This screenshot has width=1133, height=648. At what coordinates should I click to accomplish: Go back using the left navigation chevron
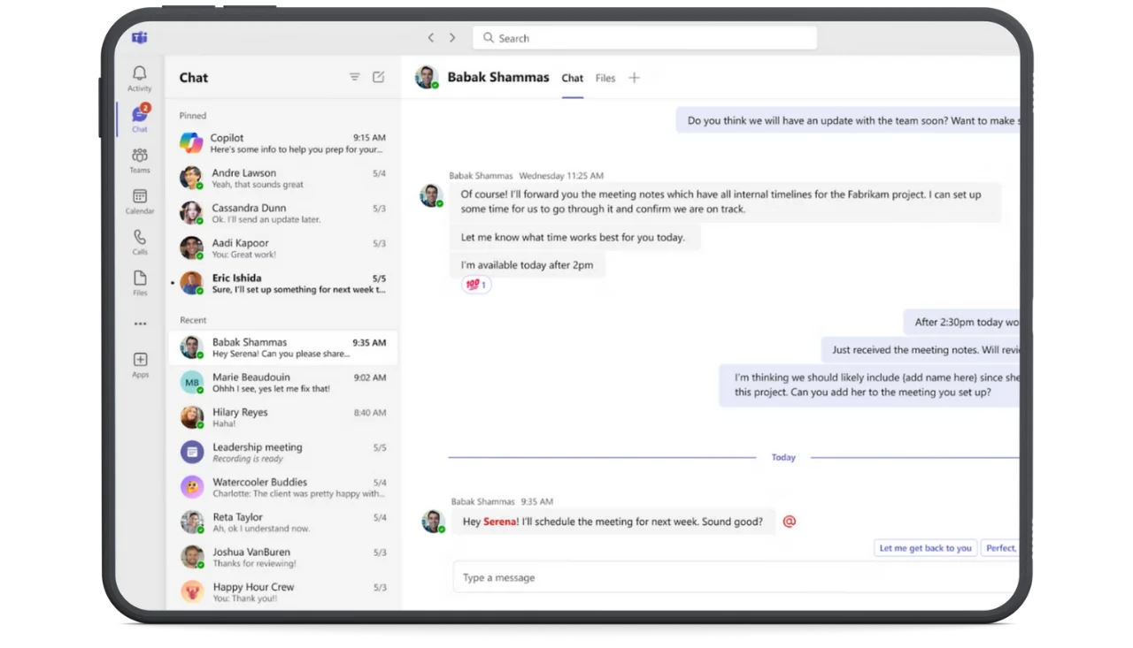click(430, 37)
